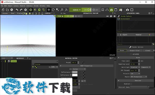Open the settings gear in the main toolbar
155x95 pixels.
coord(26,10)
